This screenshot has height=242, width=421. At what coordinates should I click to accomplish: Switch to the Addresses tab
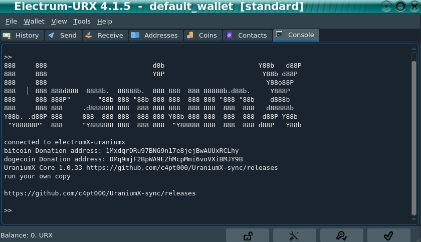click(156, 36)
